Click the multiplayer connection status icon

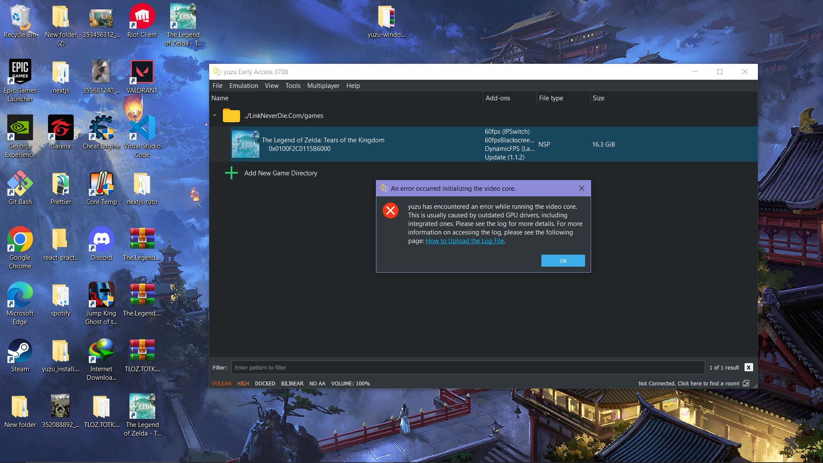[746, 383]
